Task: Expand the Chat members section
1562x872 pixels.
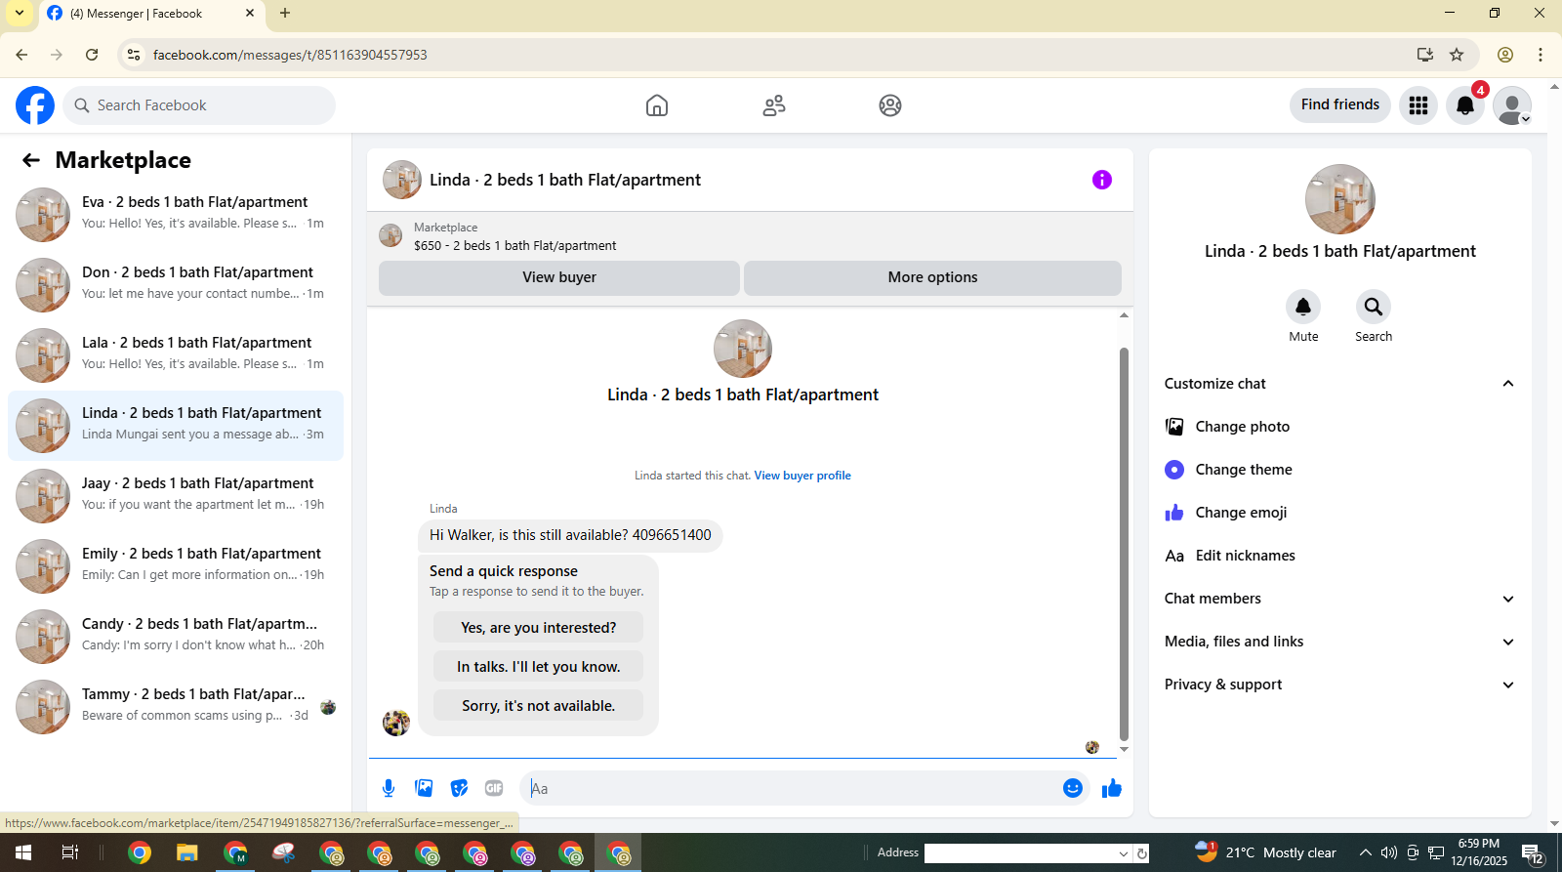Action: point(1508,599)
